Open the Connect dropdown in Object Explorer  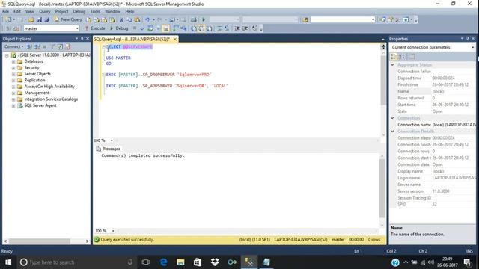pos(13,46)
